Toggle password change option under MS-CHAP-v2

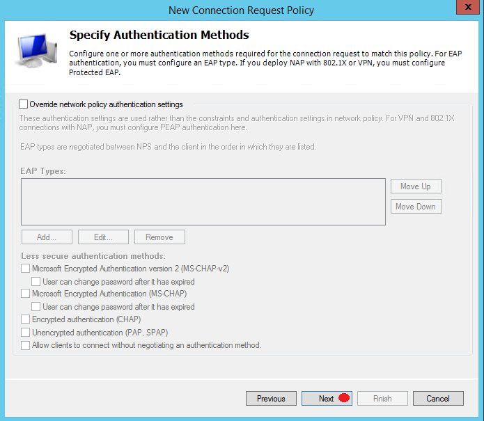[36, 282]
